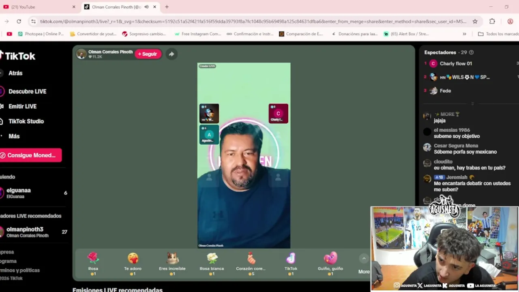Expand the viewers list chevron
The image size is (519, 292).
[472, 104]
